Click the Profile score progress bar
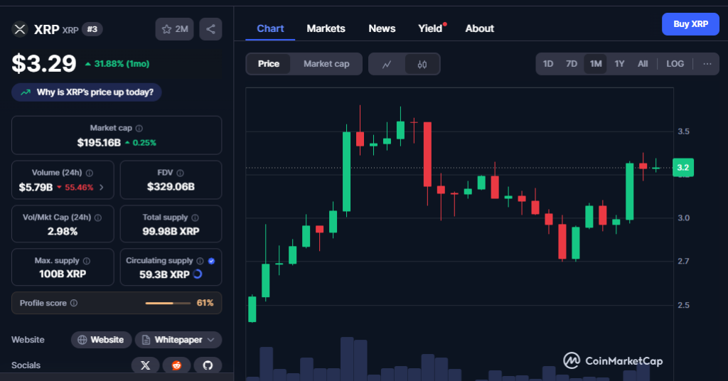Image resolution: width=728 pixels, height=381 pixels. tap(169, 304)
